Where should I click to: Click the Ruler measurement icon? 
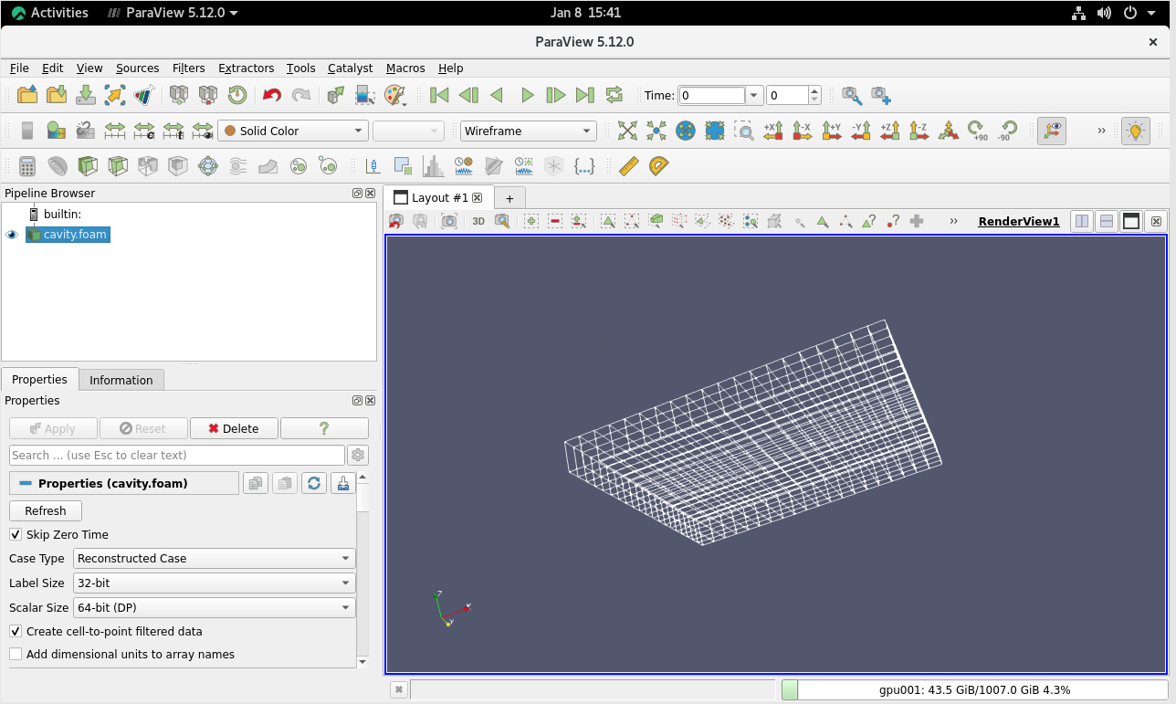[628, 166]
